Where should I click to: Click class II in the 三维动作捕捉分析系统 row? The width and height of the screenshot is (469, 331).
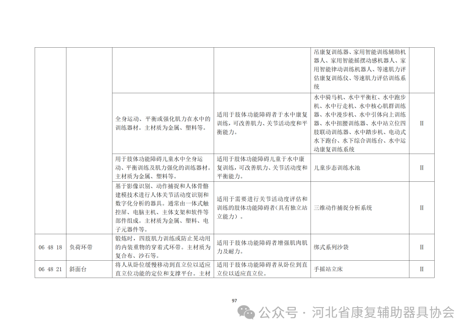421,208
